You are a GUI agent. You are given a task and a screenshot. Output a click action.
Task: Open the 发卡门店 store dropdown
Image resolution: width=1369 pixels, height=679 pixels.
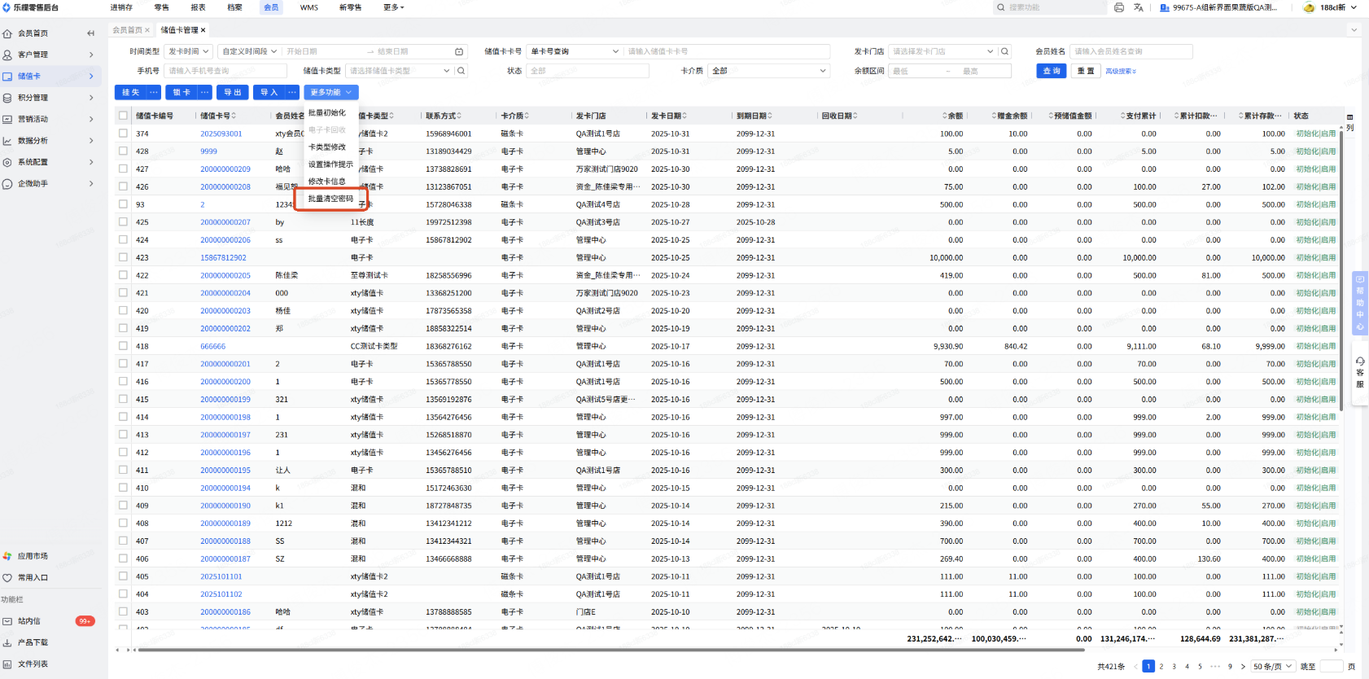pos(943,51)
